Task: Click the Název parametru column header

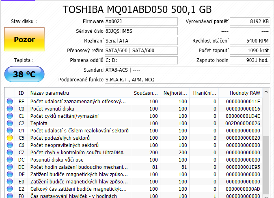Action: coord(79,93)
